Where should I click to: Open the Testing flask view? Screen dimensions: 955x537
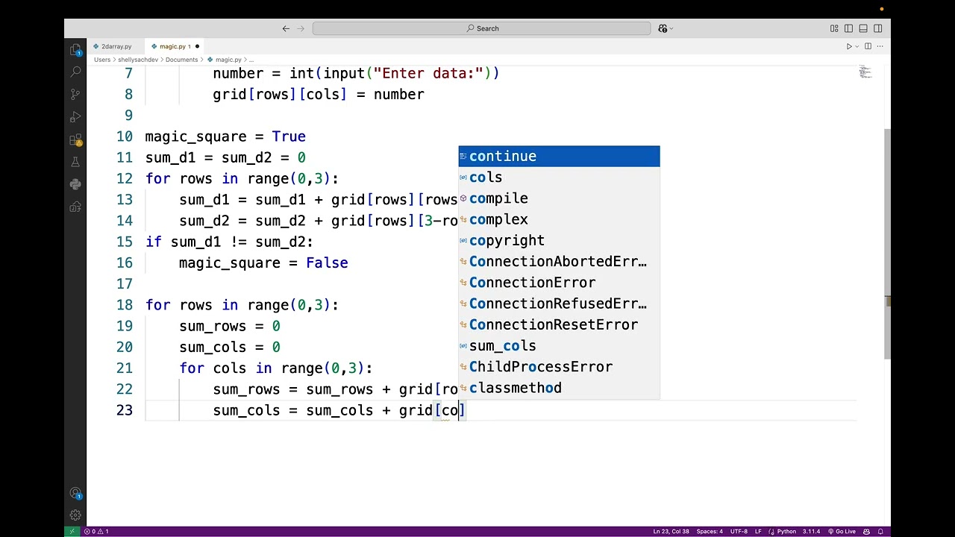75,162
